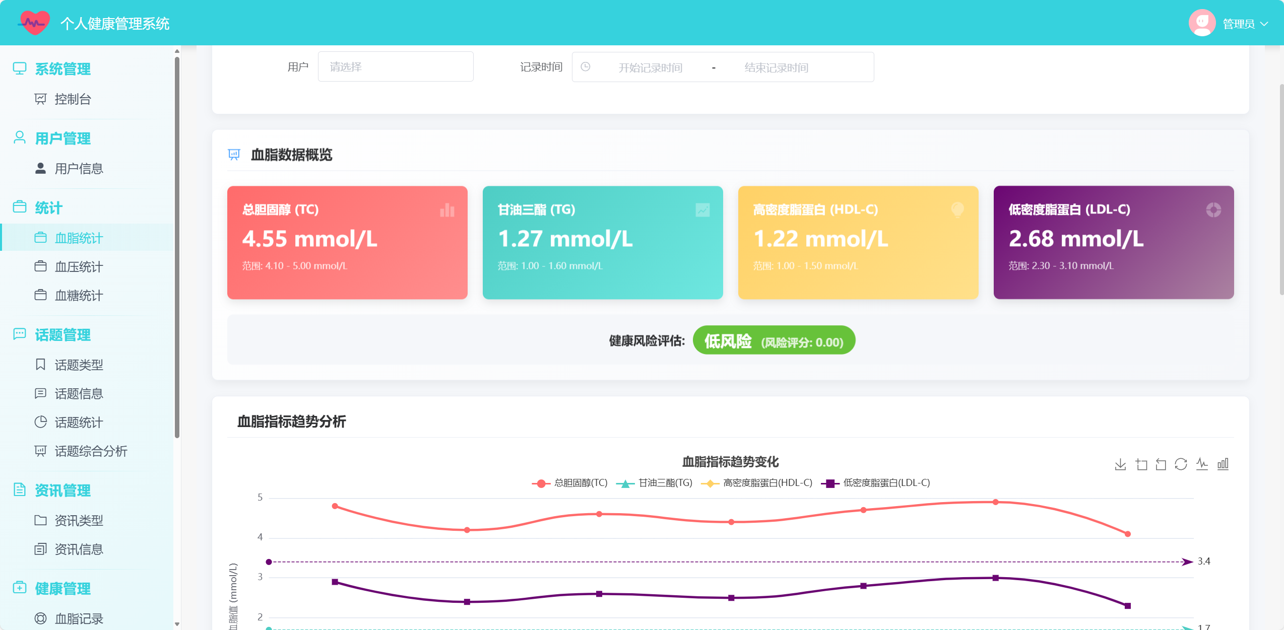The image size is (1284, 630).
Task: Click the administrator avatar image
Action: 1202,23
